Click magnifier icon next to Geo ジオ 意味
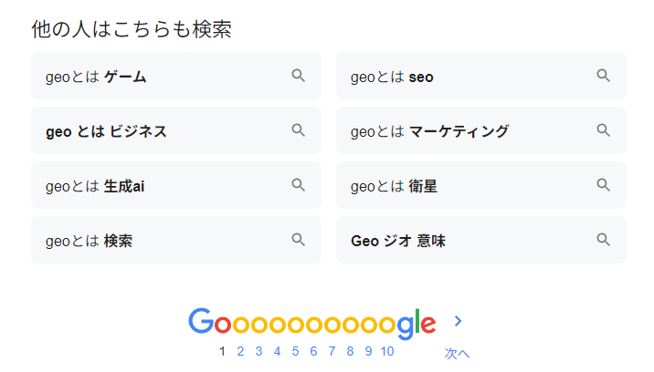 click(x=603, y=240)
